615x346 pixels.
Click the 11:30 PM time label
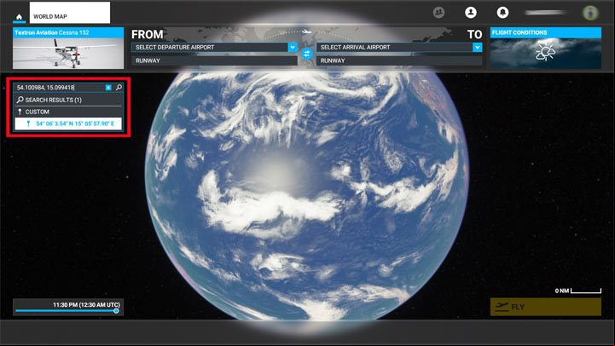[x=86, y=304]
